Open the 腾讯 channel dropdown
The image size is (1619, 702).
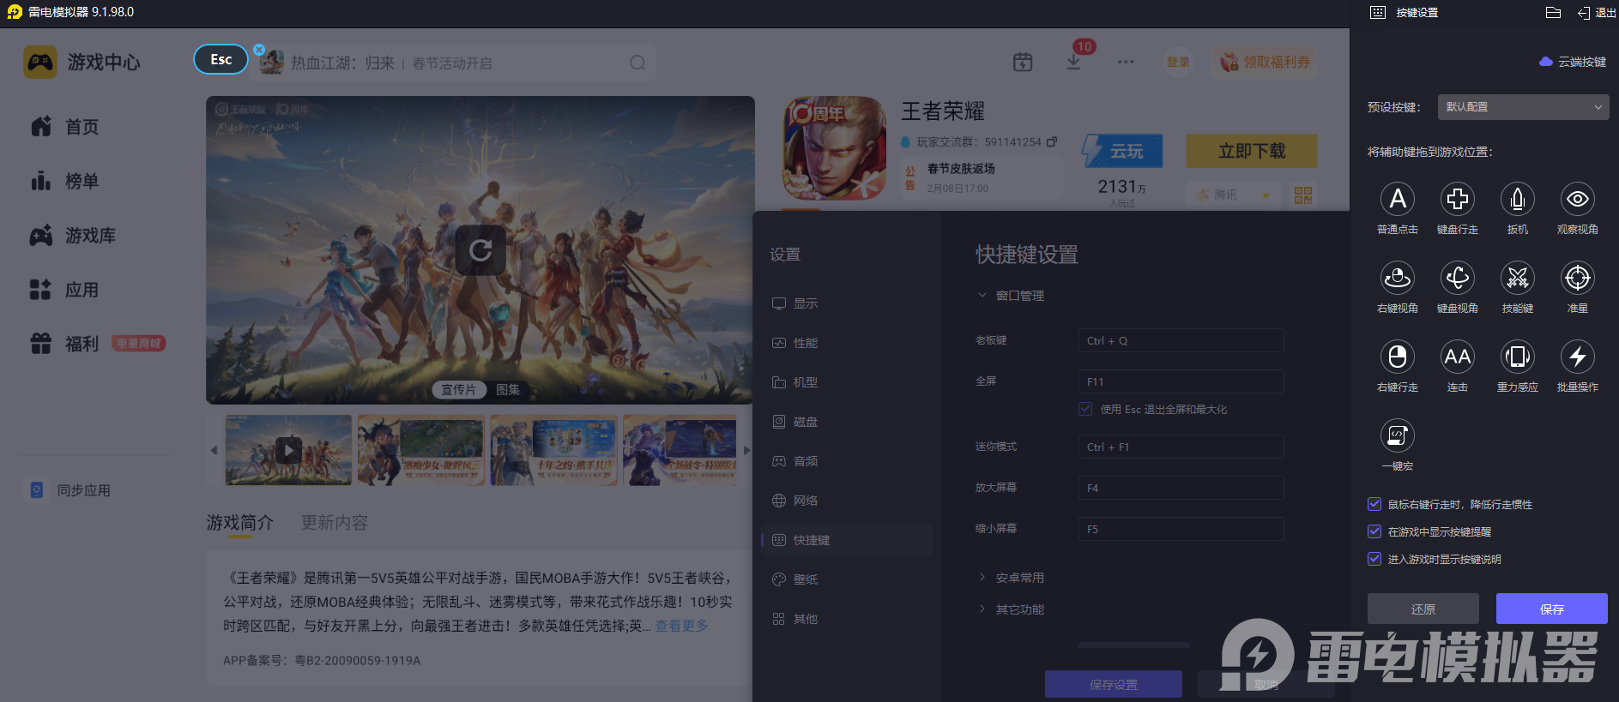[1235, 195]
